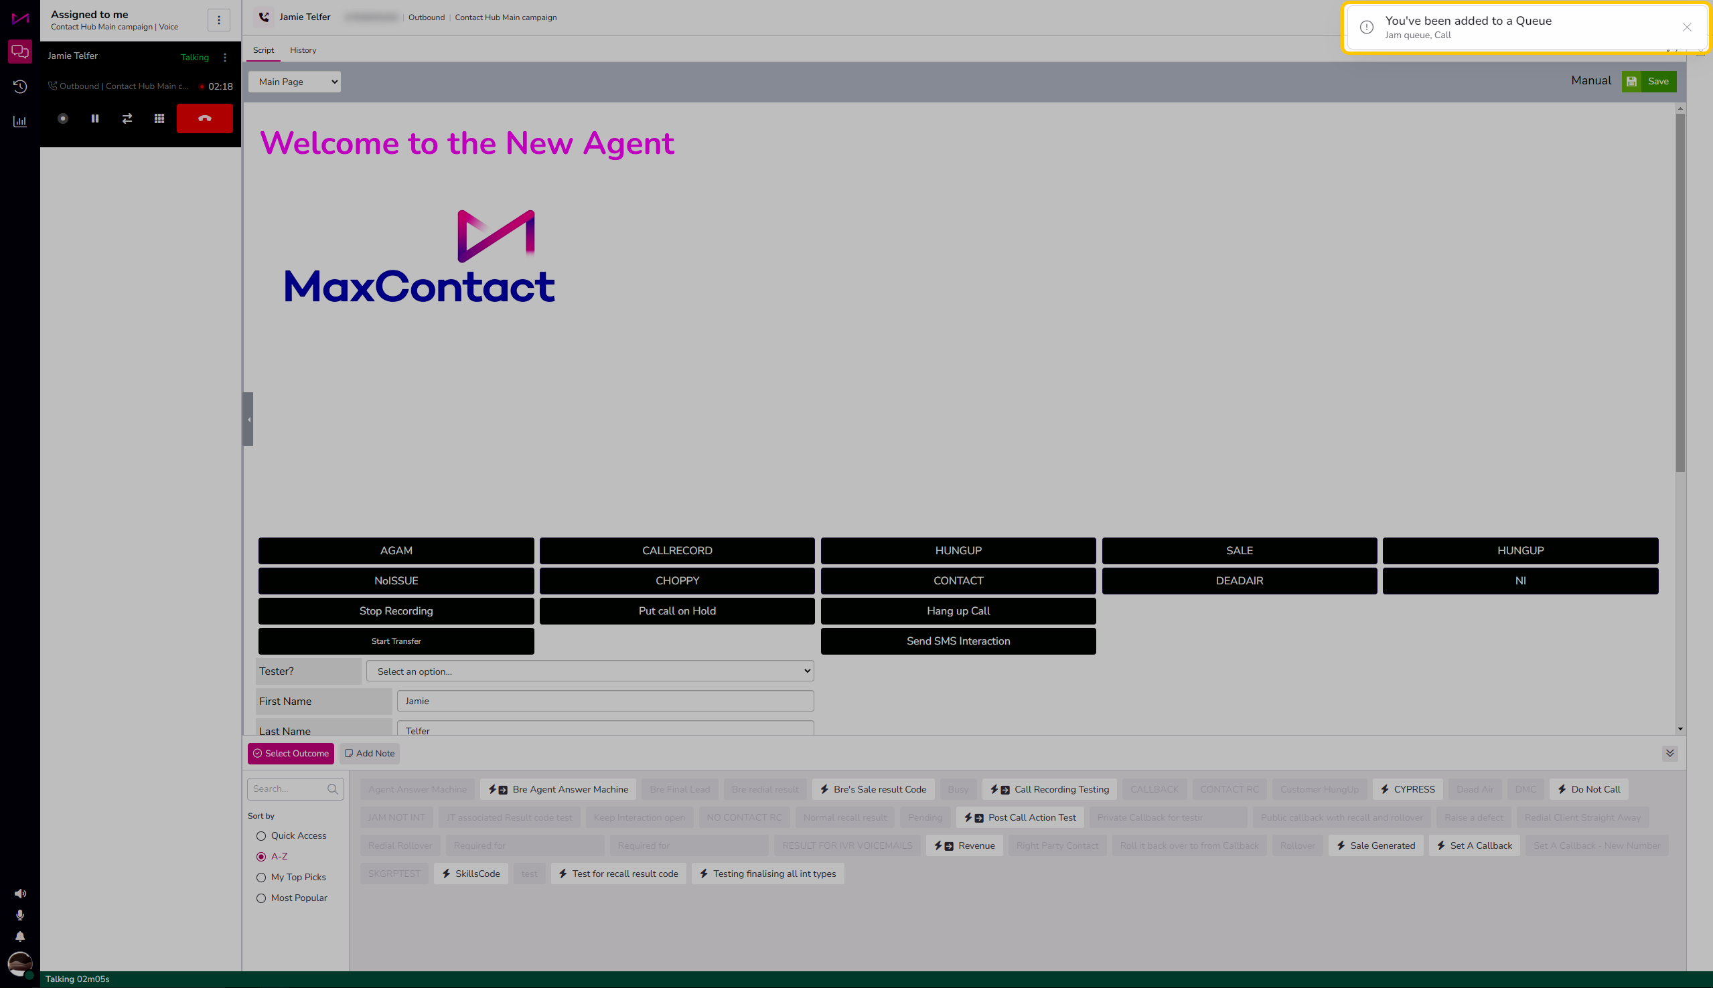This screenshot has width=1713, height=988.
Task: Click the script vertical scrollbar
Action: coord(1680,292)
